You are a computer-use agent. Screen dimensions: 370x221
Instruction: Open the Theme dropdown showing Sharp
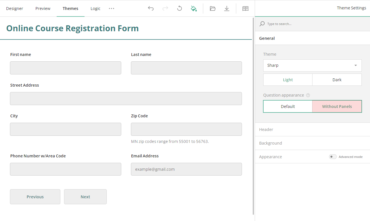point(312,65)
